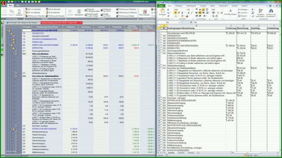The width and height of the screenshot is (282, 158).
Task: Open Excel font name dropdown Arial
Action: pyautogui.click(x=186, y=9)
